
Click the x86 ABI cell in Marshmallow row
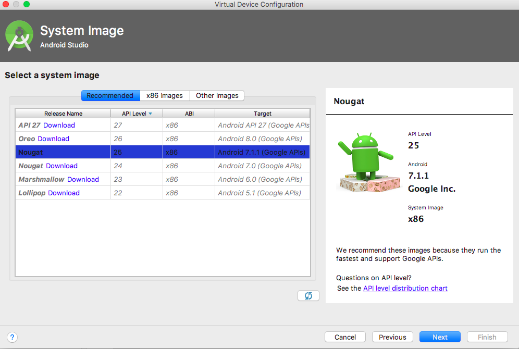click(x=189, y=179)
